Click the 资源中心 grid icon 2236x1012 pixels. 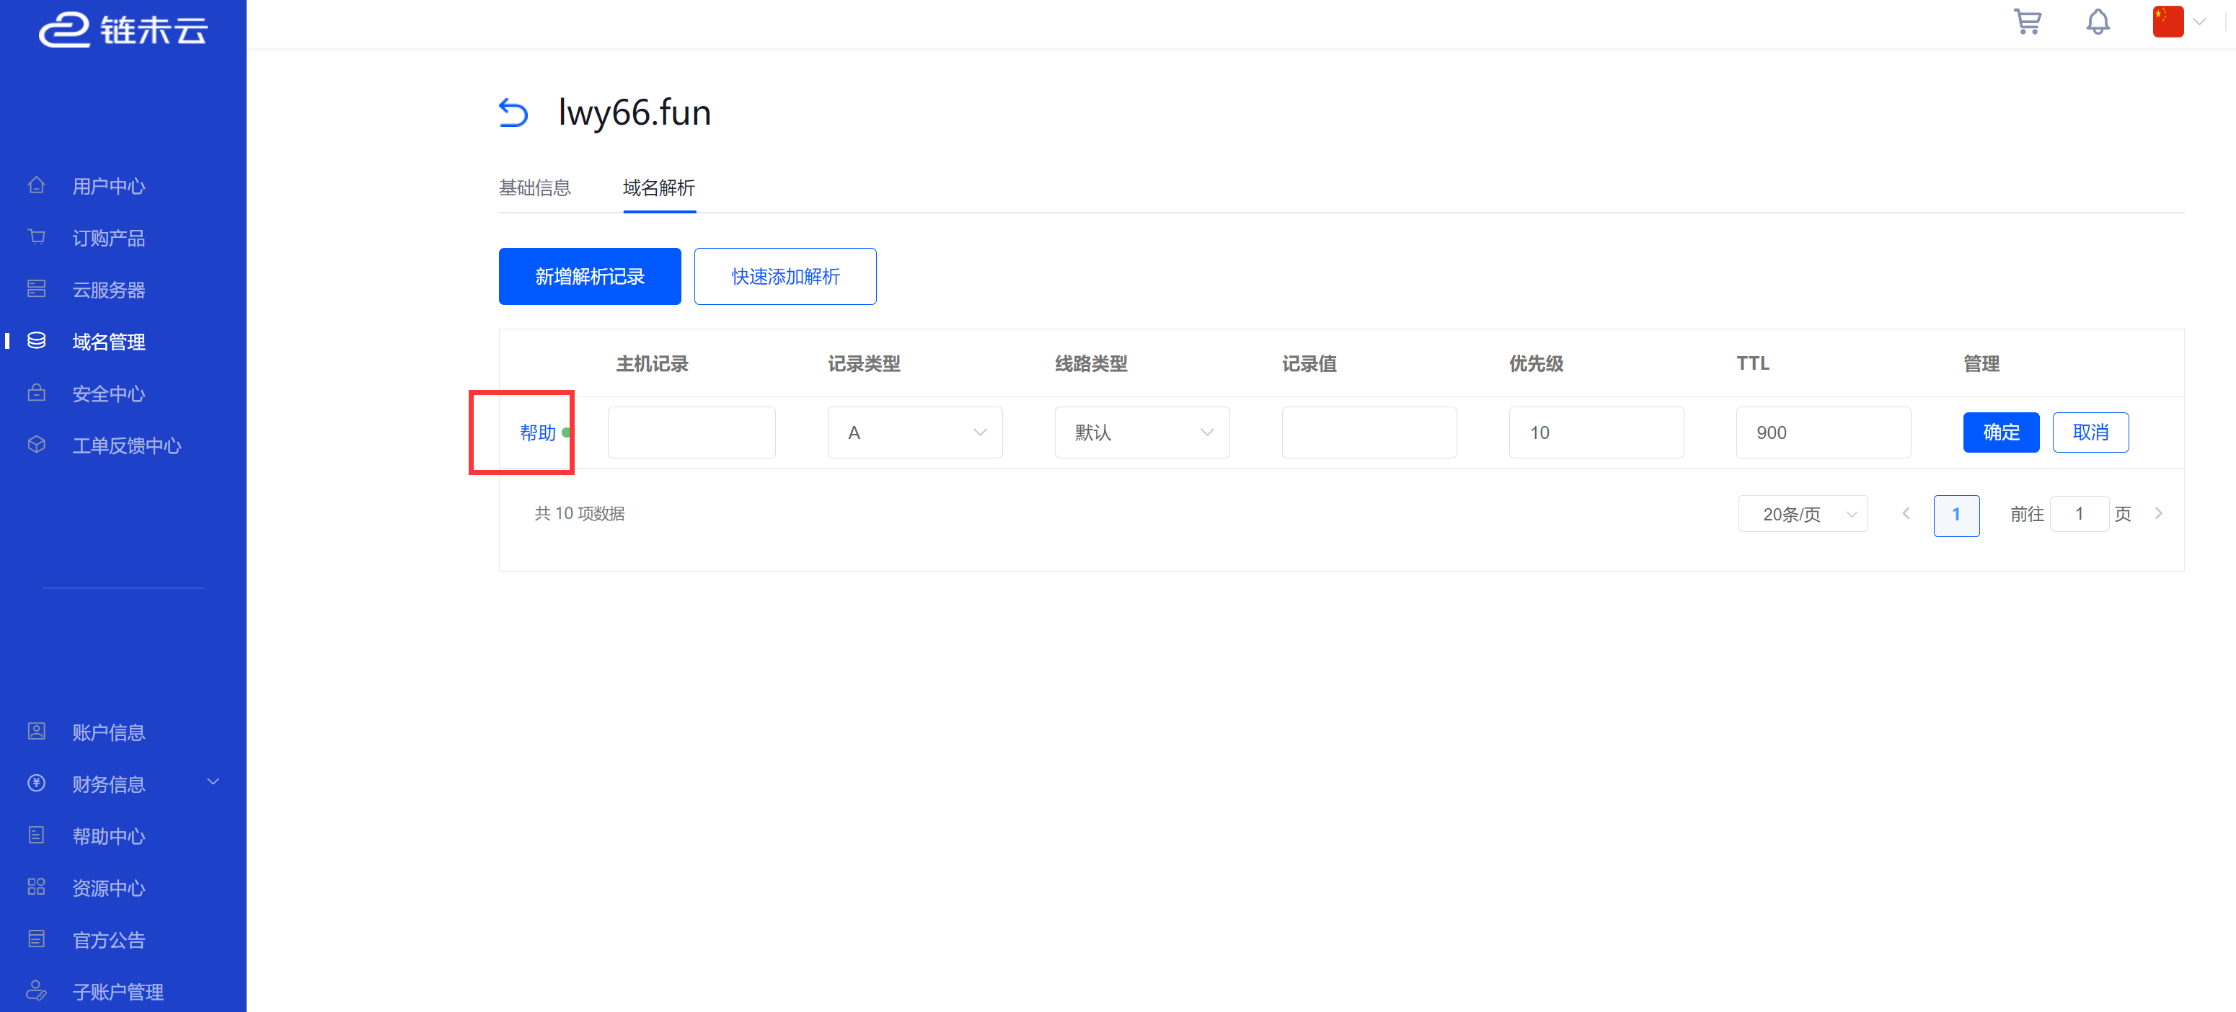click(x=37, y=887)
